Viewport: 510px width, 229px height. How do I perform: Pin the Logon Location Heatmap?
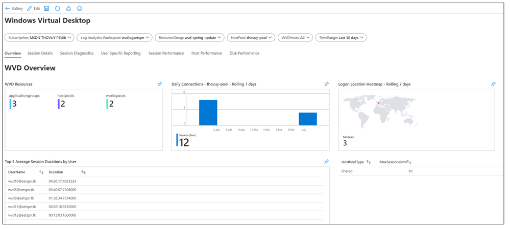tap(493, 84)
